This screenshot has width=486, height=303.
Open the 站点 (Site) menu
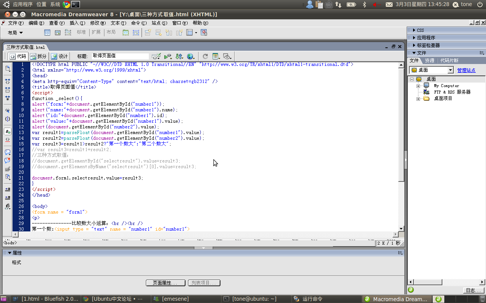[x=159, y=23]
